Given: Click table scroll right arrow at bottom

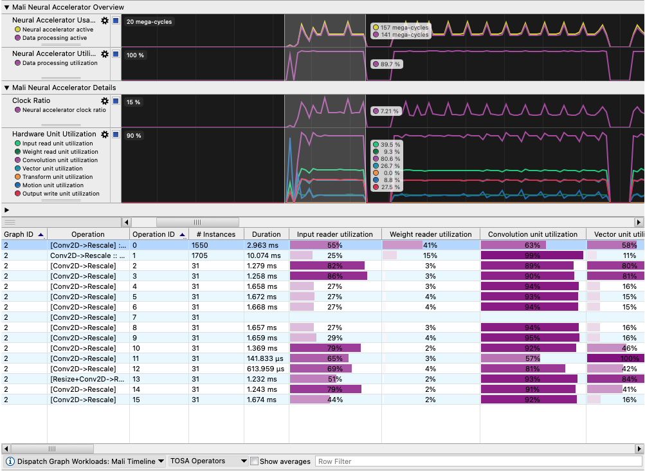Looking at the screenshot, I should click(639, 448).
